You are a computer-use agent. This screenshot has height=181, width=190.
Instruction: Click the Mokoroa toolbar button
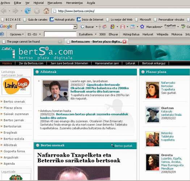coord(177,34)
